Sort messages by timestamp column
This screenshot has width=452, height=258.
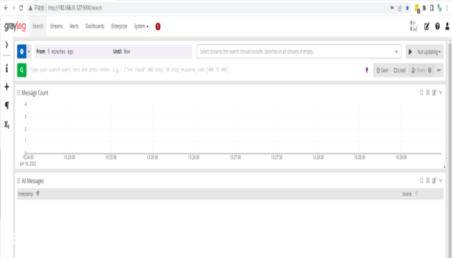[37, 194]
